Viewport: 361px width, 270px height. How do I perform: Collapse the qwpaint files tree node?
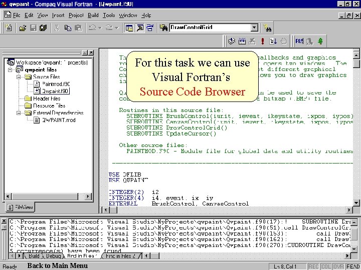coord(10,69)
